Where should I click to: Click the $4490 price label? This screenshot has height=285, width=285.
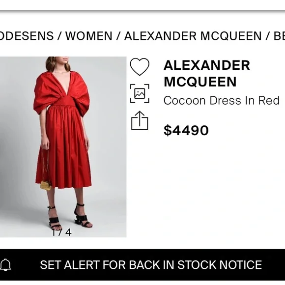(186, 130)
